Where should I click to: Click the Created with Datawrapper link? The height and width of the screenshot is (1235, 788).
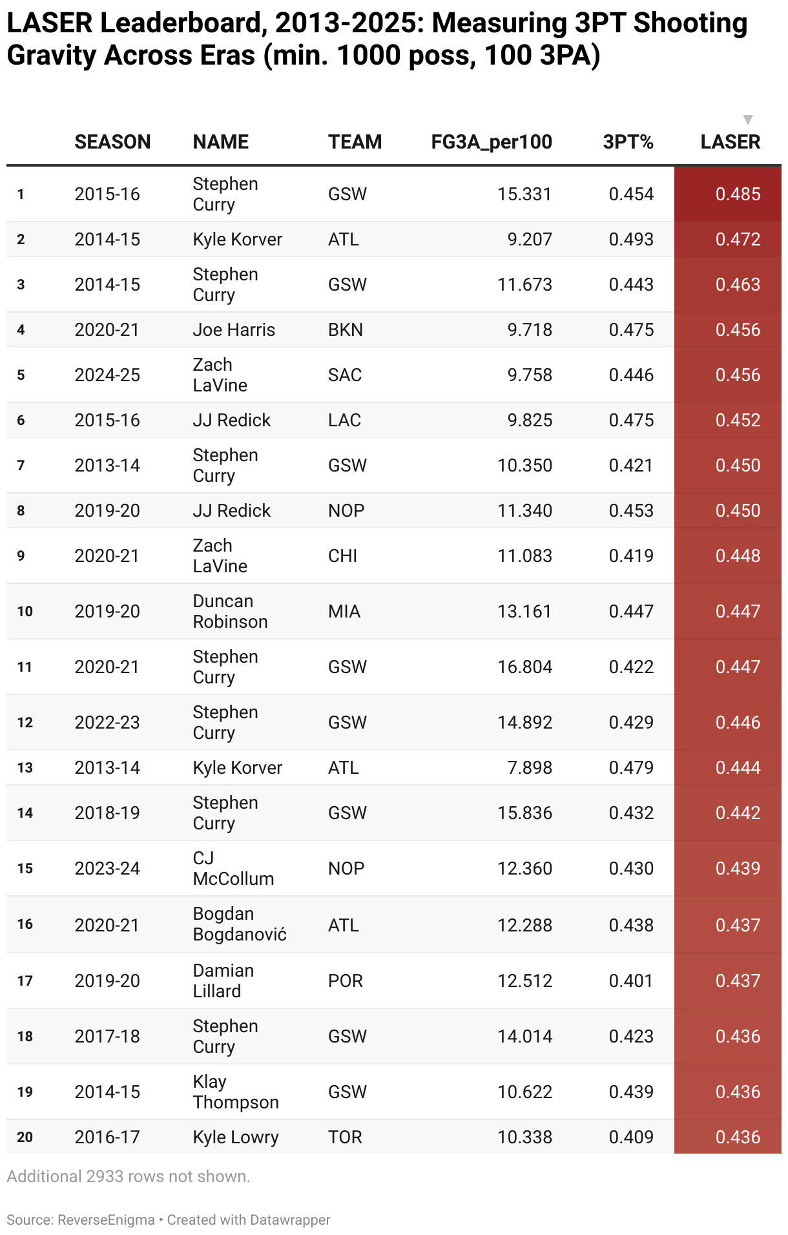coord(249,1220)
